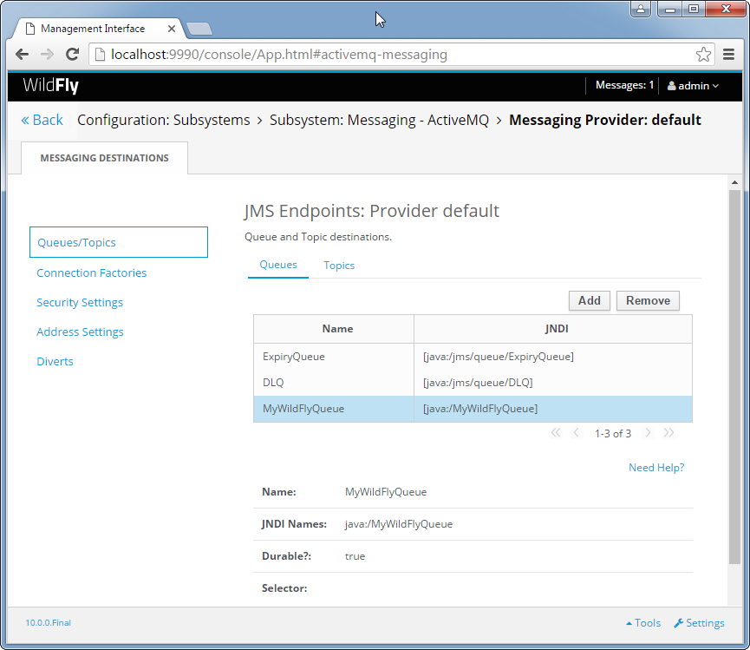
Task: Select the Messaging Destinations tab
Action: 104,158
